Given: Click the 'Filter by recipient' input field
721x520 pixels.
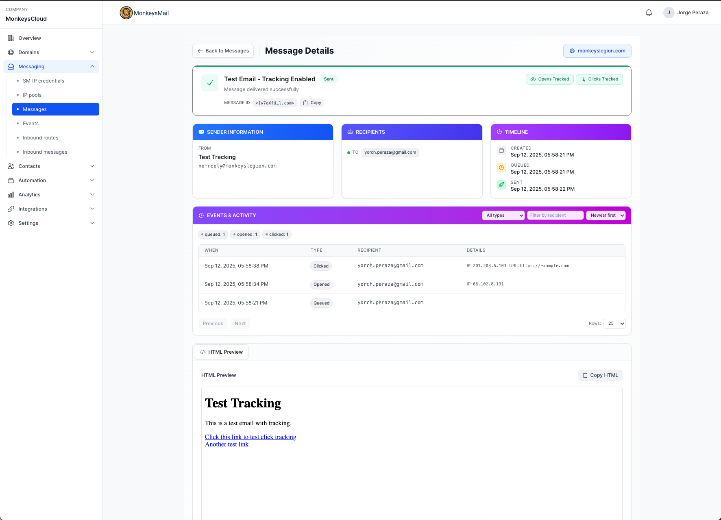Looking at the screenshot, I should point(555,215).
